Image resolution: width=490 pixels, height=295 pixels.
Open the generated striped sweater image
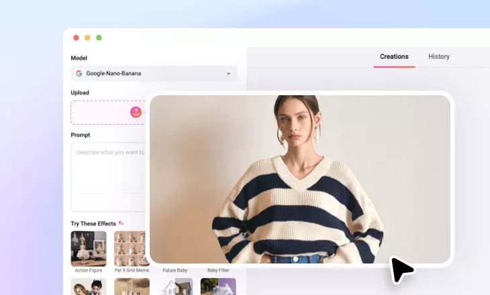click(299, 179)
